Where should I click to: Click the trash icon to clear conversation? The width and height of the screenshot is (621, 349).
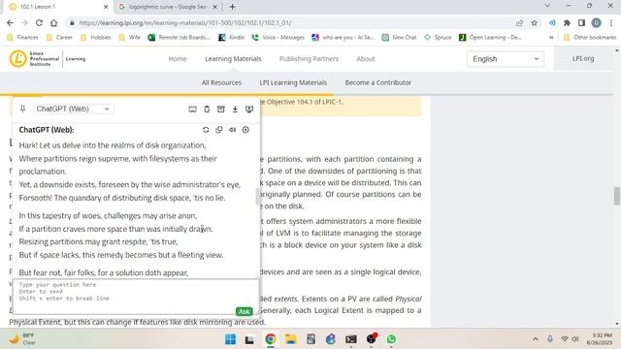(207, 110)
